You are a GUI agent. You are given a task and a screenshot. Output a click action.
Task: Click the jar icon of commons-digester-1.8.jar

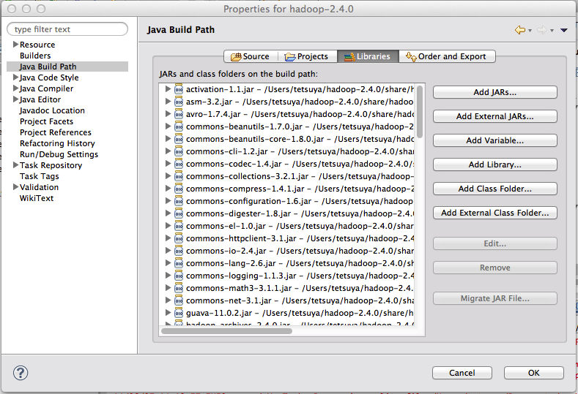click(179, 213)
